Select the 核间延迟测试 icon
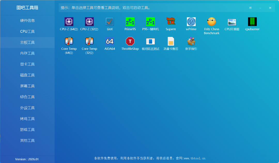 151,41
